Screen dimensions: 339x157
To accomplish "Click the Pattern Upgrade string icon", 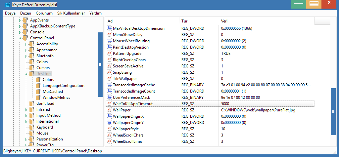I will (110, 53).
